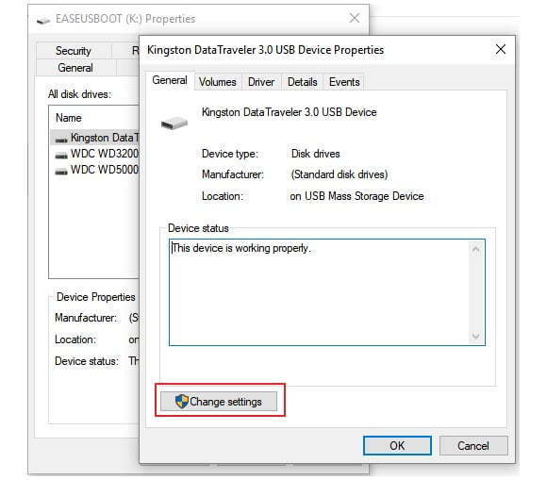The height and width of the screenshot is (480, 547).
Task: Select Kingston DataT drive in disk list
Action: click(x=95, y=138)
